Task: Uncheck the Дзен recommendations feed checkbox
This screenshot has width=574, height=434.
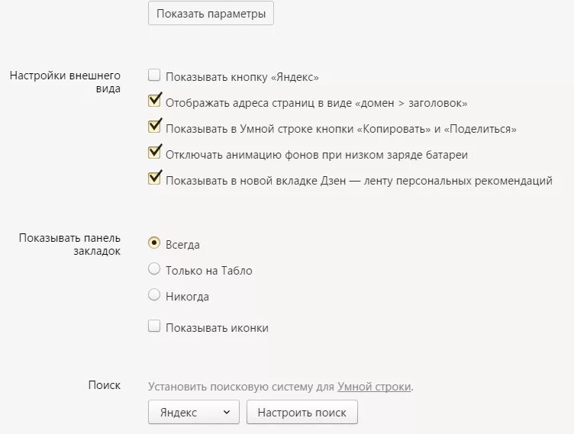Action: coord(154,178)
